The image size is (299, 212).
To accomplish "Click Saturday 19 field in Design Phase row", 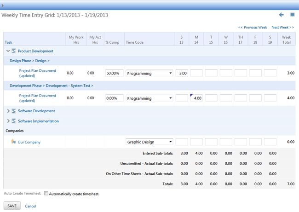I will [270, 73].
